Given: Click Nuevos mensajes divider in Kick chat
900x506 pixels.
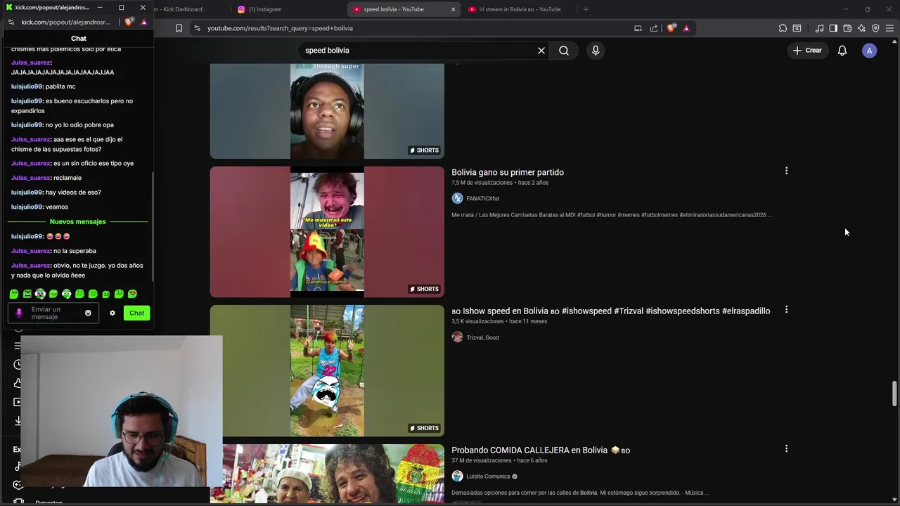Looking at the screenshot, I should tap(77, 221).
